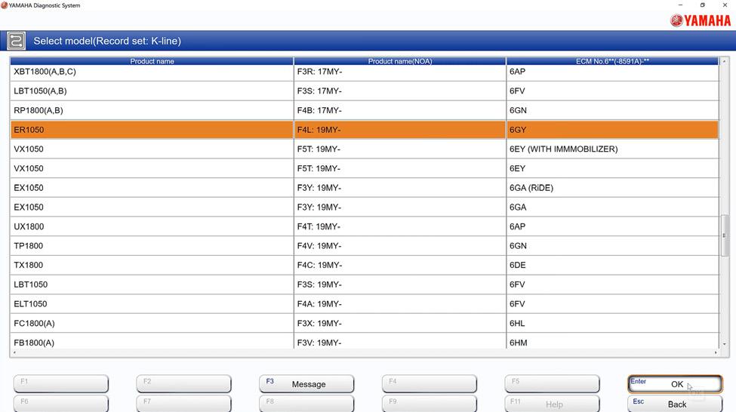Screen dimensions: 736x412
Task: Open the F3 Message button
Action: click(306, 384)
